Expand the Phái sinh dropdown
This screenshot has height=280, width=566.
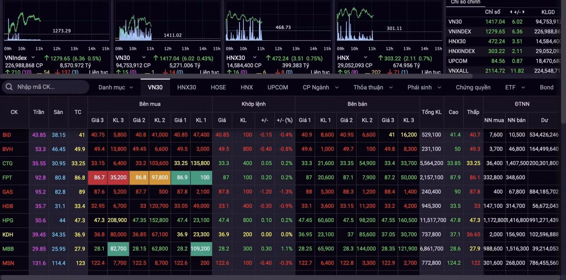click(424, 87)
